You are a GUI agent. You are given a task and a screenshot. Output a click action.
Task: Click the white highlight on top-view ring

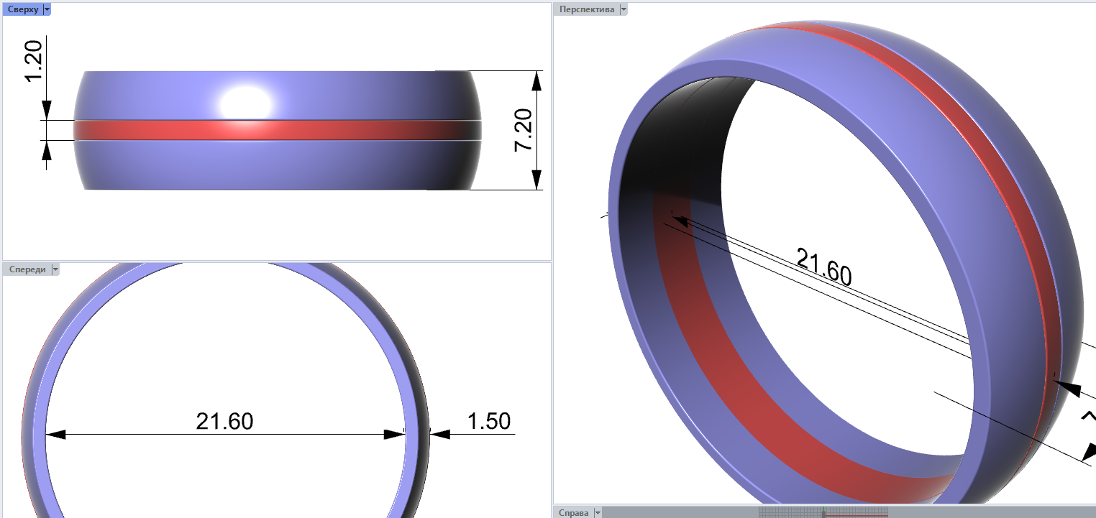coord(245,101)
